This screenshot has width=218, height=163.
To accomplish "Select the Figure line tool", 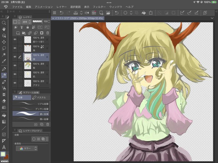I will click(4, 128).
